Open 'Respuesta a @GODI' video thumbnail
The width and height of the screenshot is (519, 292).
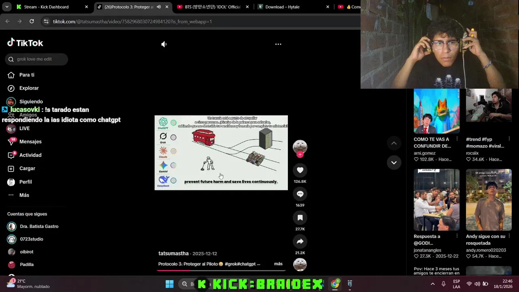(436, 200)
